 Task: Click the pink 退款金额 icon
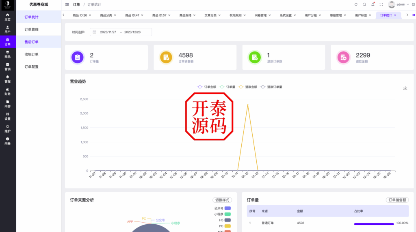click(x=343, y=57)
